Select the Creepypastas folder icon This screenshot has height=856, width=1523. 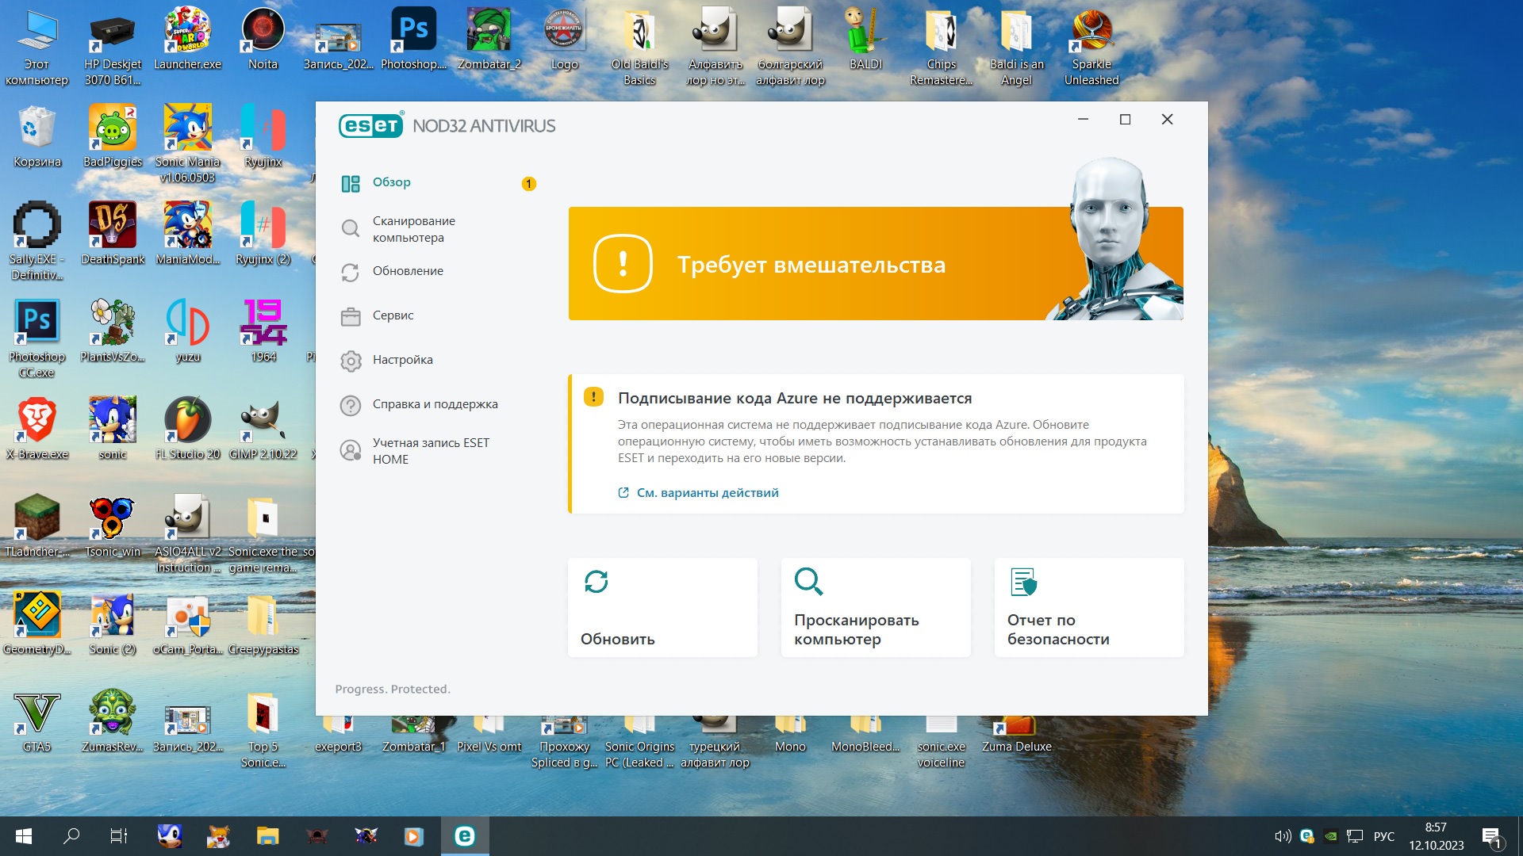tap(263, 624)
